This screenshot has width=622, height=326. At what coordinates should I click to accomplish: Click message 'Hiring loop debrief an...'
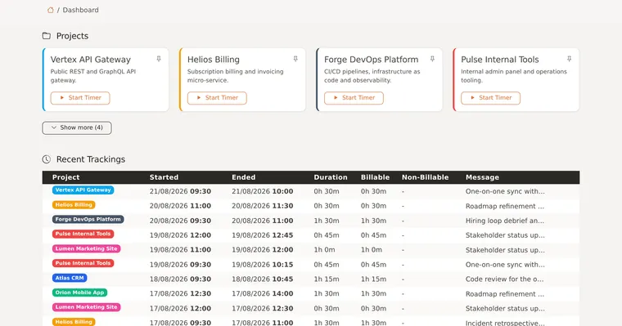pyautogui.click(x=505, y=221)
